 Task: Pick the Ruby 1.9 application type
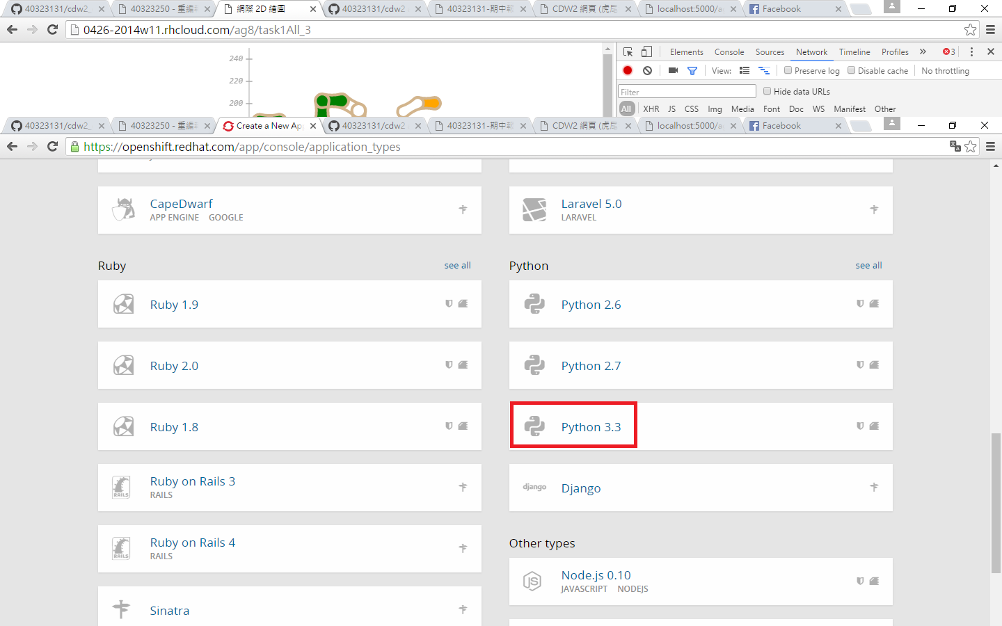289,304
